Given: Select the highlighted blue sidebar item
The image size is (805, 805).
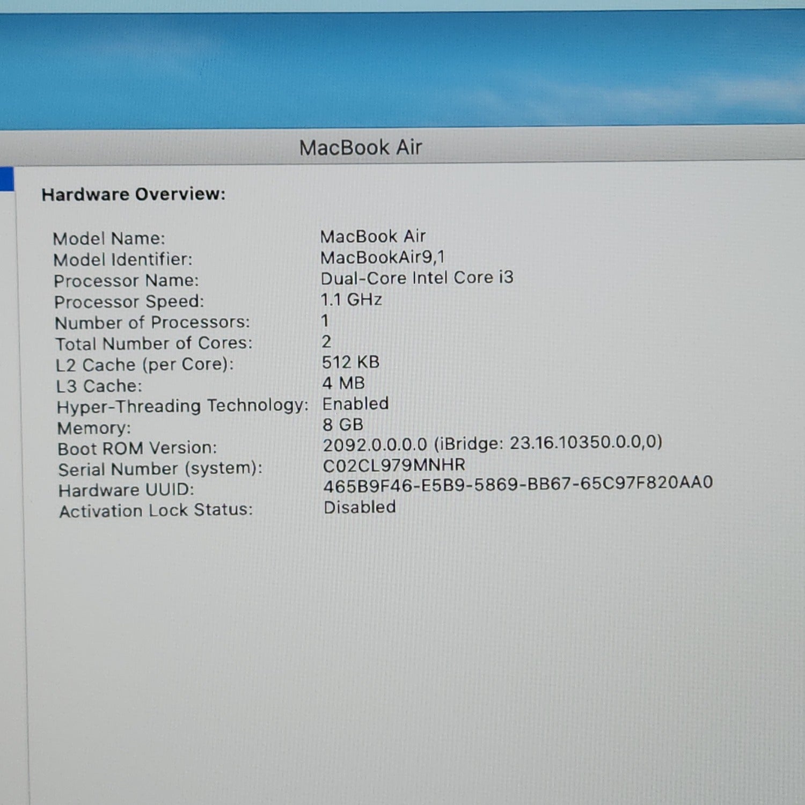Looking at the screenshot, I should pos(6,179).
